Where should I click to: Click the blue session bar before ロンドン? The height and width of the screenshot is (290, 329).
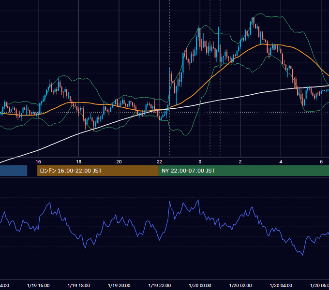(14, 171)
